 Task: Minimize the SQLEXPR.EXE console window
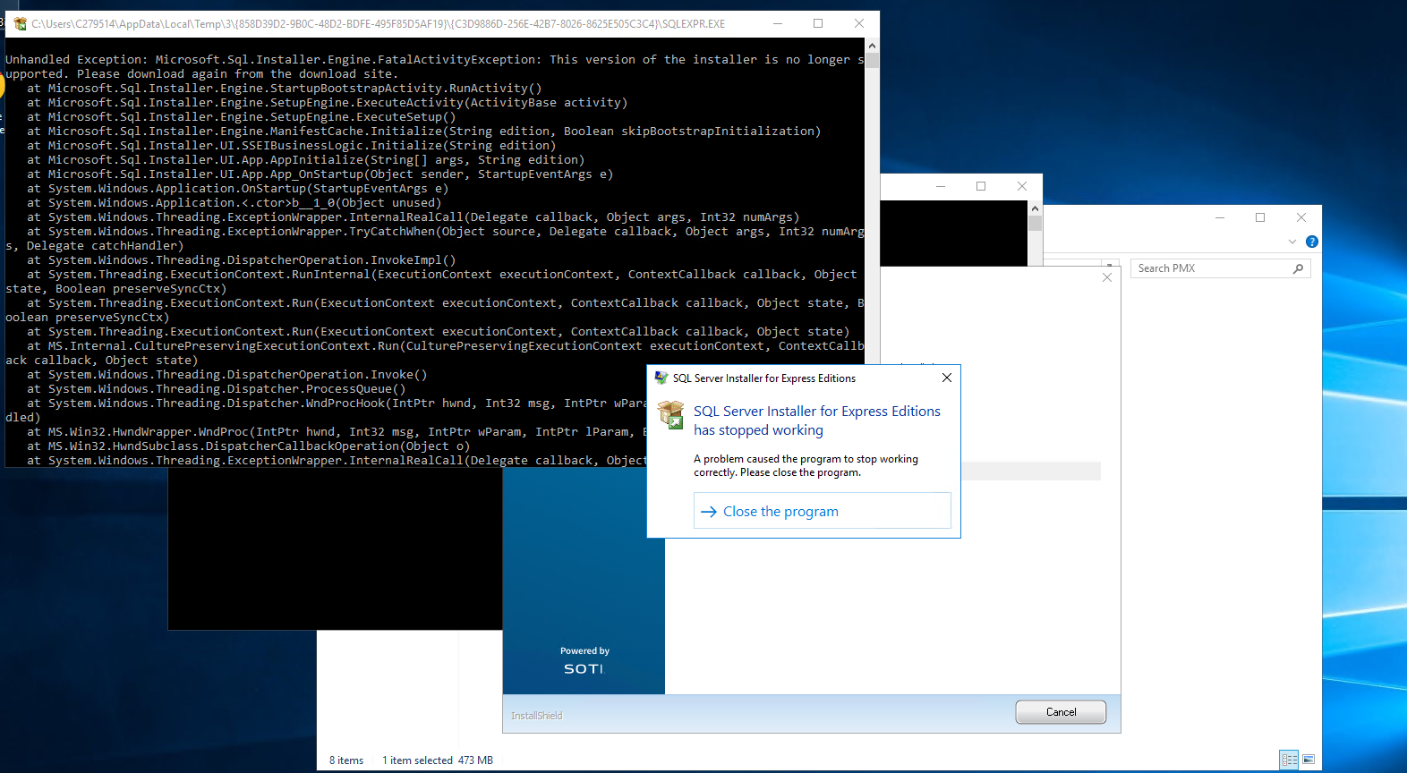[x=777, y=24]
